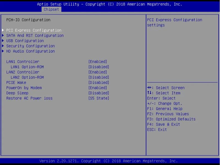This screenshot has height=165, width=220.
Task: Toggle the LAN2 Controller Enabled value
Action: click(98, 72)
